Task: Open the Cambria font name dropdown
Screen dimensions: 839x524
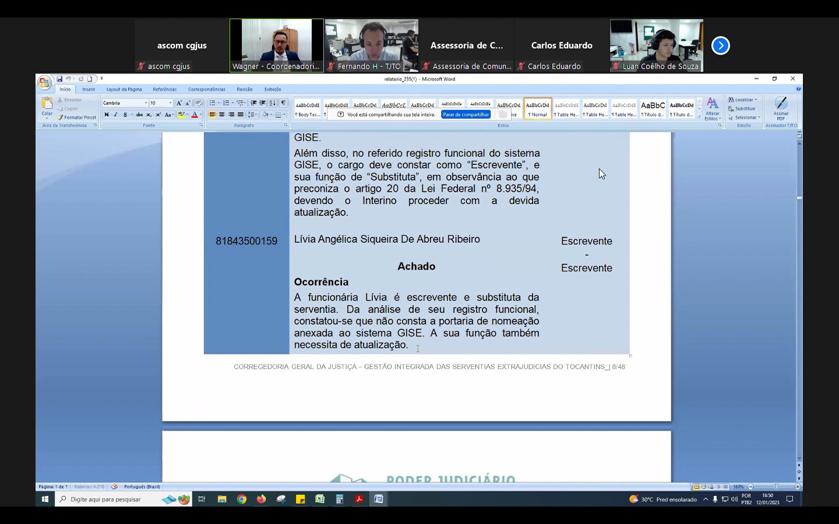Action: [x=146, y=103]
